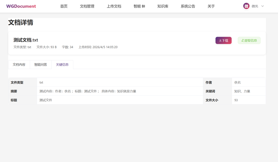278x162 pixels.
Task: Click the 测试文档.txt file title
Action: pos(26,40)
